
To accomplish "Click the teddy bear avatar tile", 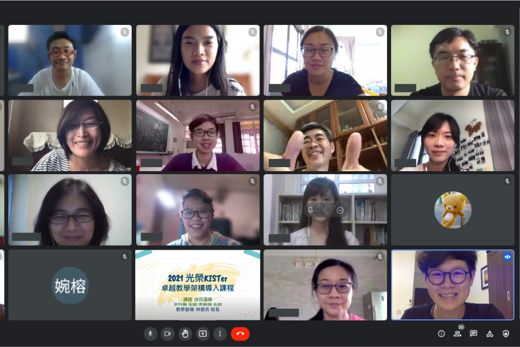I will point(452,210).
